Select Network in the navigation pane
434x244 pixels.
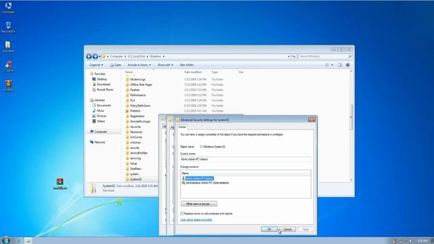[x=98, y=142]
